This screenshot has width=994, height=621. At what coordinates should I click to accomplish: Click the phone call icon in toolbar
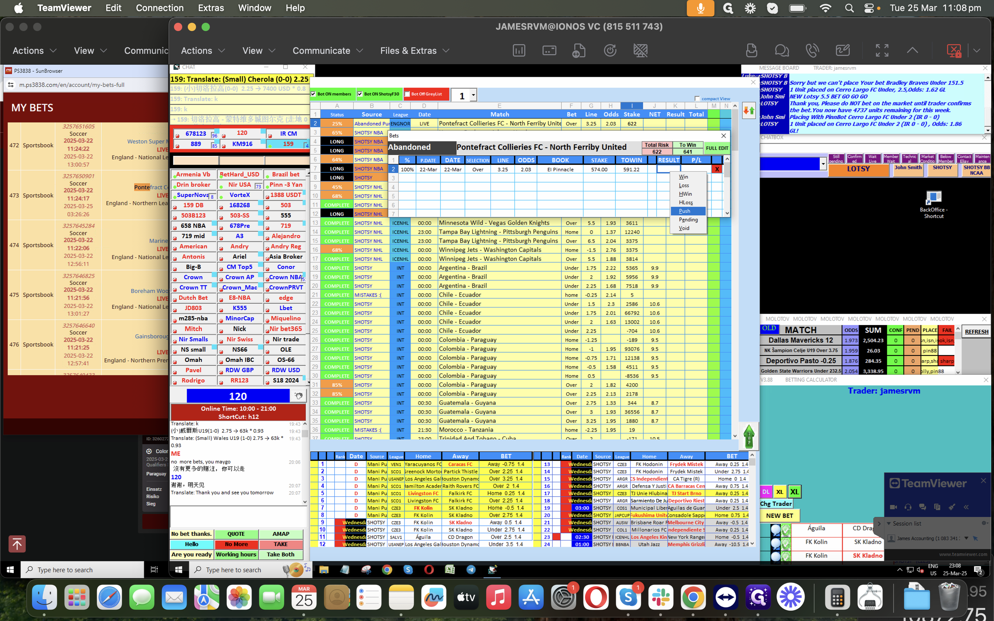coord(812,50)
